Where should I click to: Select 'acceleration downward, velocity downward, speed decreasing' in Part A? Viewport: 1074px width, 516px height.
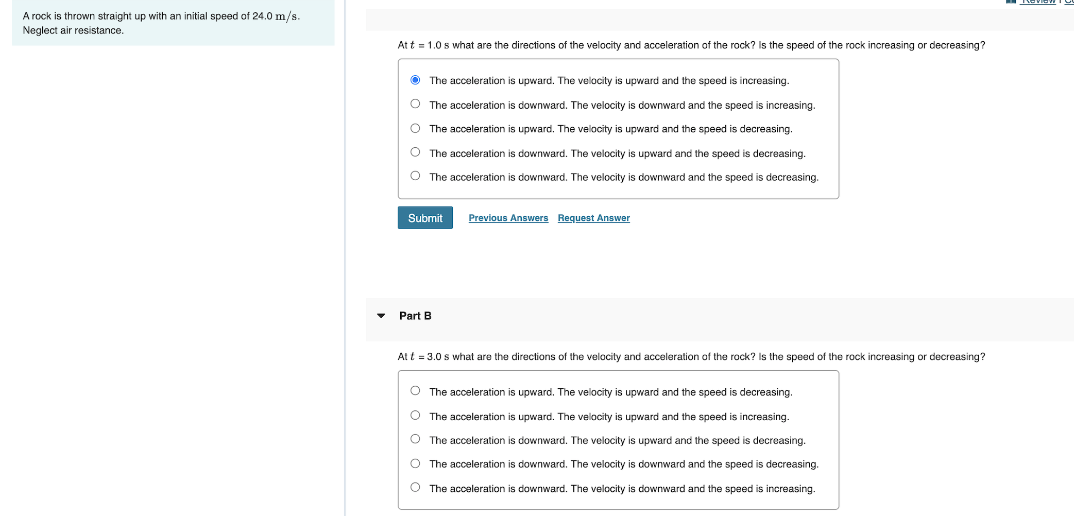415,175
